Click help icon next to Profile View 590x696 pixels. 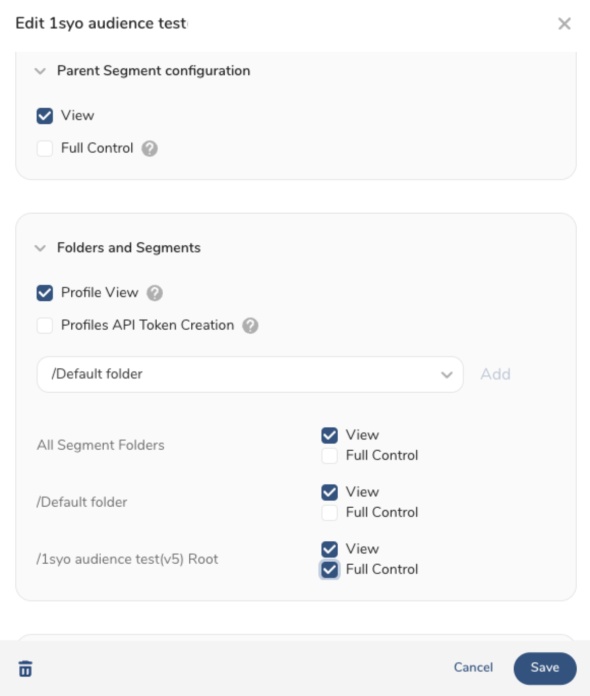coord(155,293)
